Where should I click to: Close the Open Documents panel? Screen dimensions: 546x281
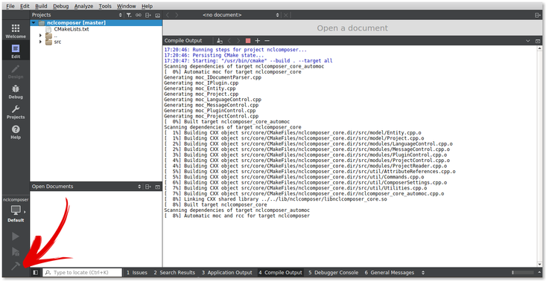point(157,187)
